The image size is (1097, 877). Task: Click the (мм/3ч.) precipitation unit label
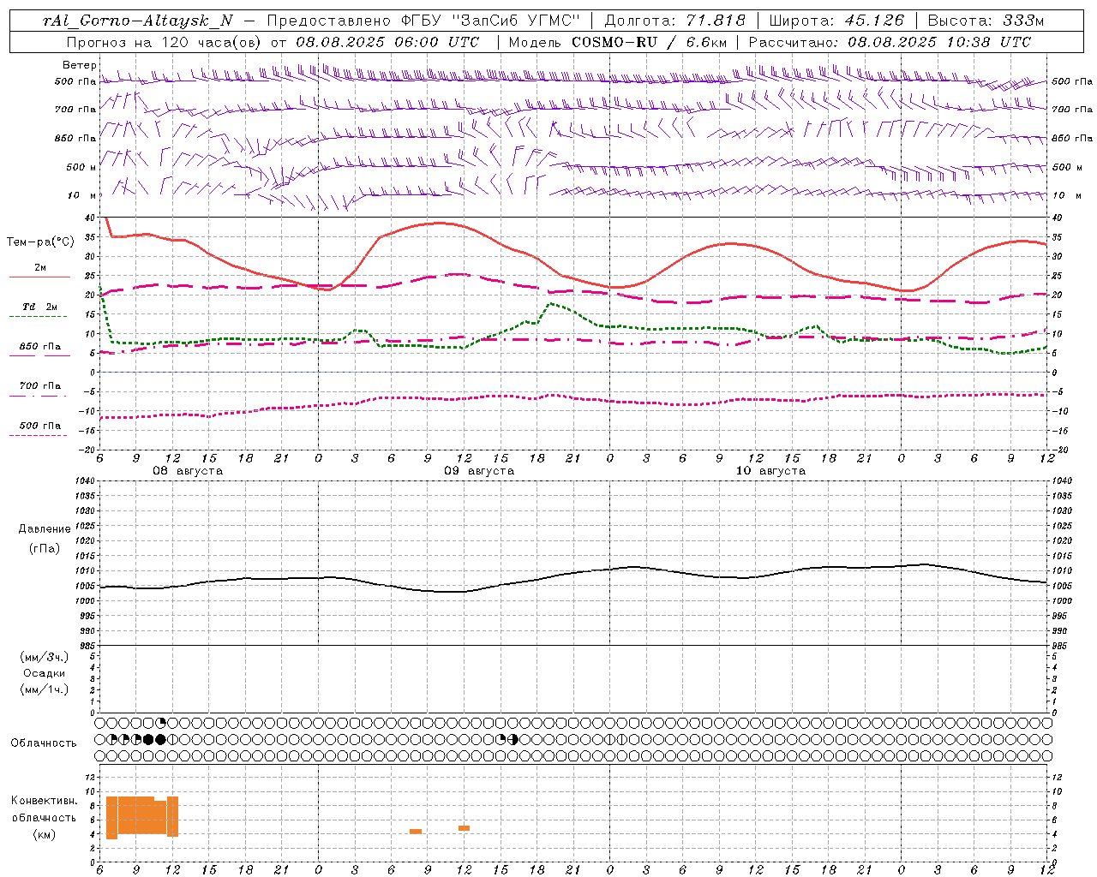[x=45, y=657]
